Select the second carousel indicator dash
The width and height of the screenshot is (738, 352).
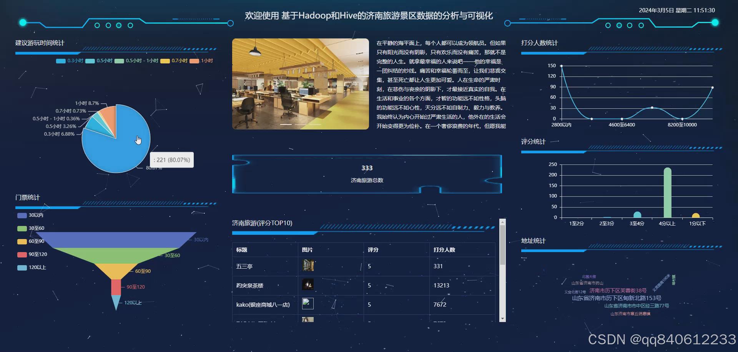point(301,125)
